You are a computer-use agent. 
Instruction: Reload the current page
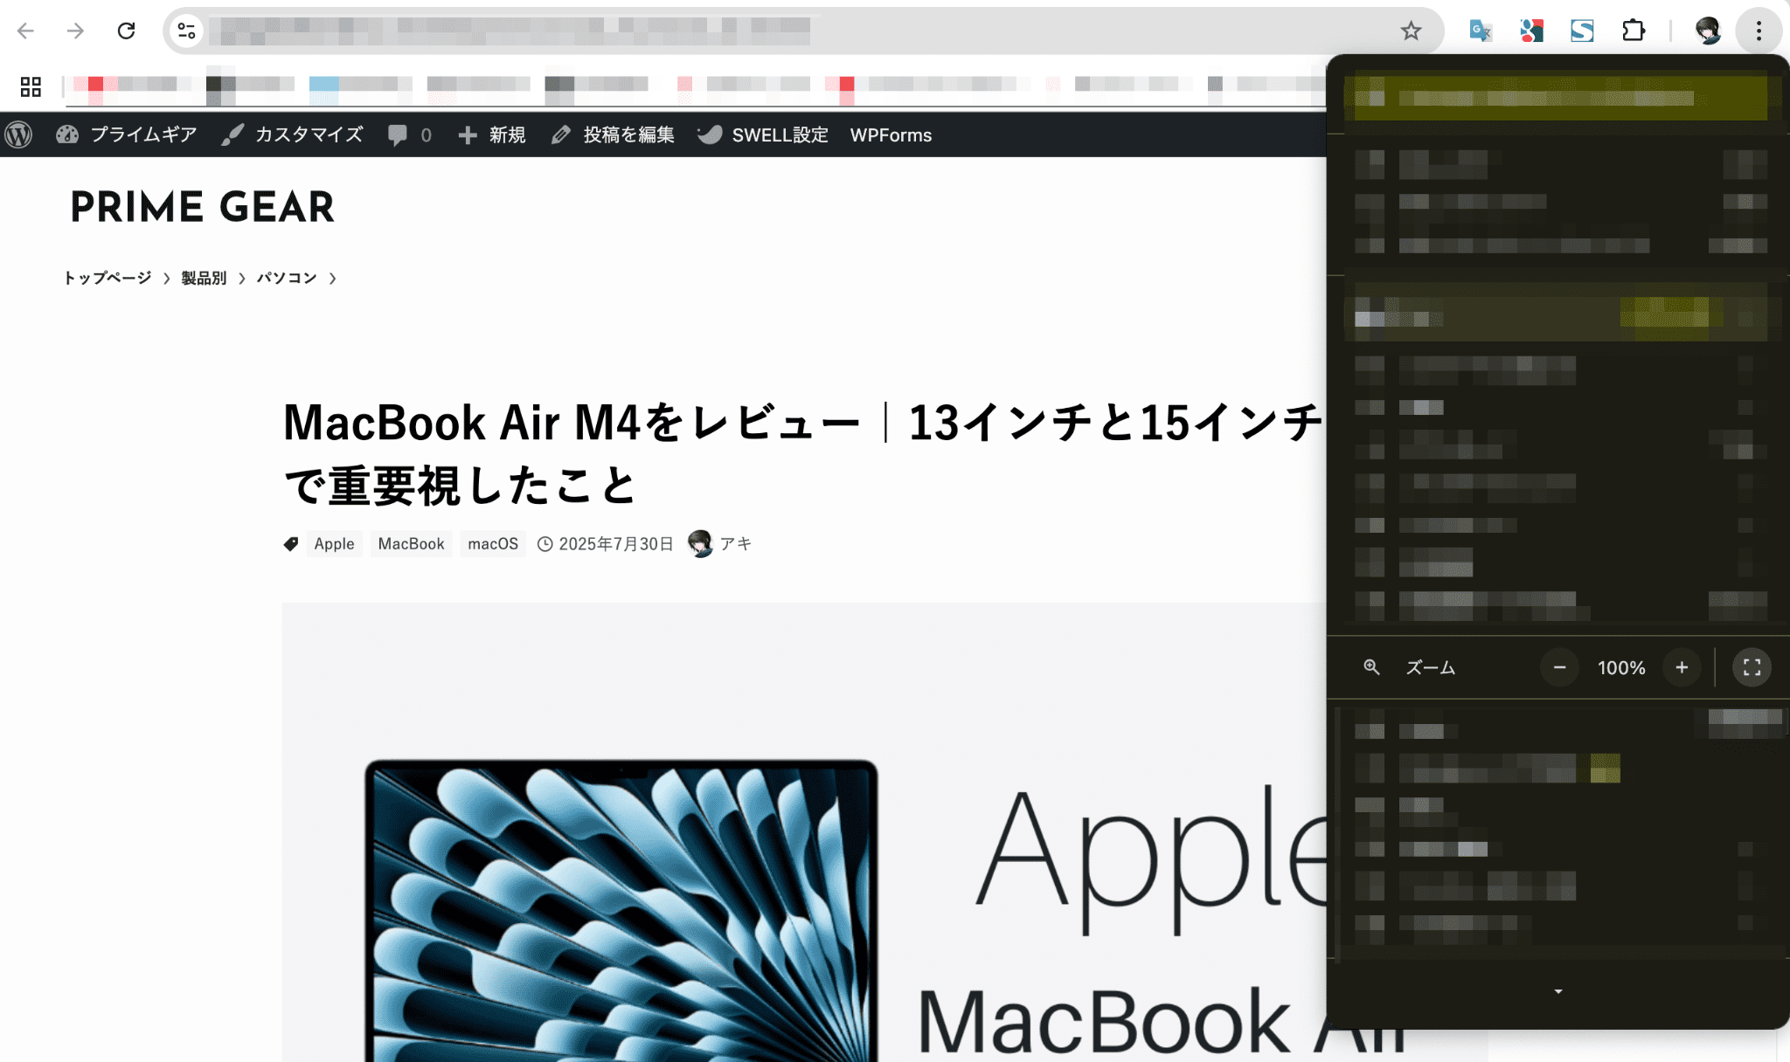127,31
